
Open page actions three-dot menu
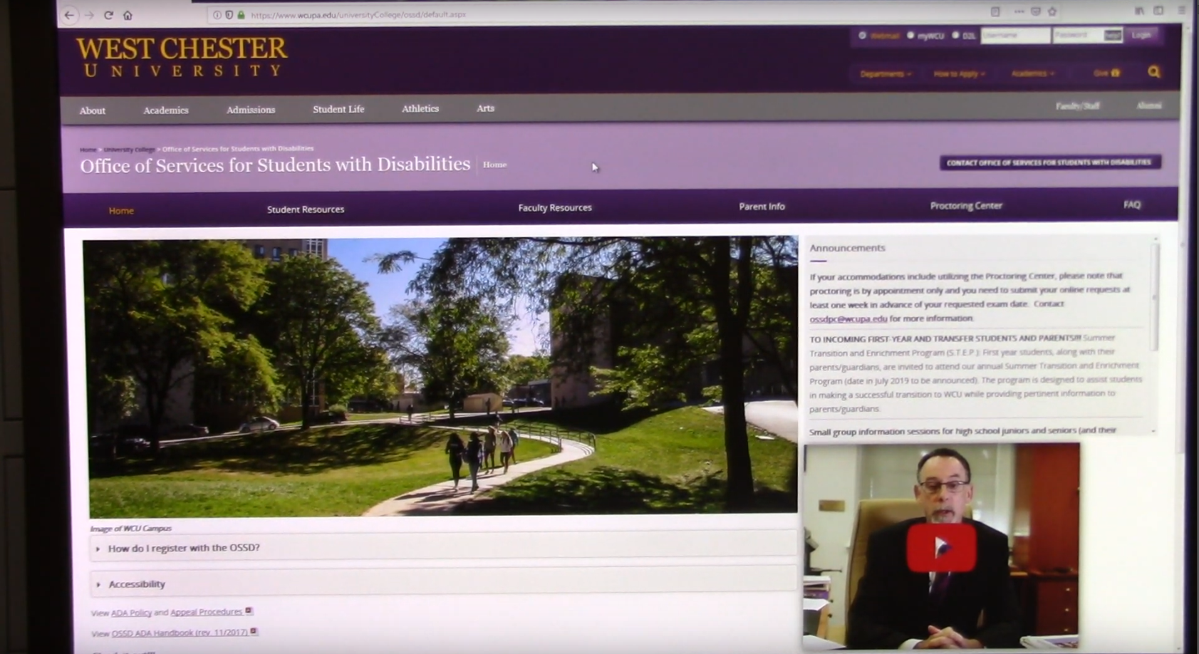point(1019,11)
